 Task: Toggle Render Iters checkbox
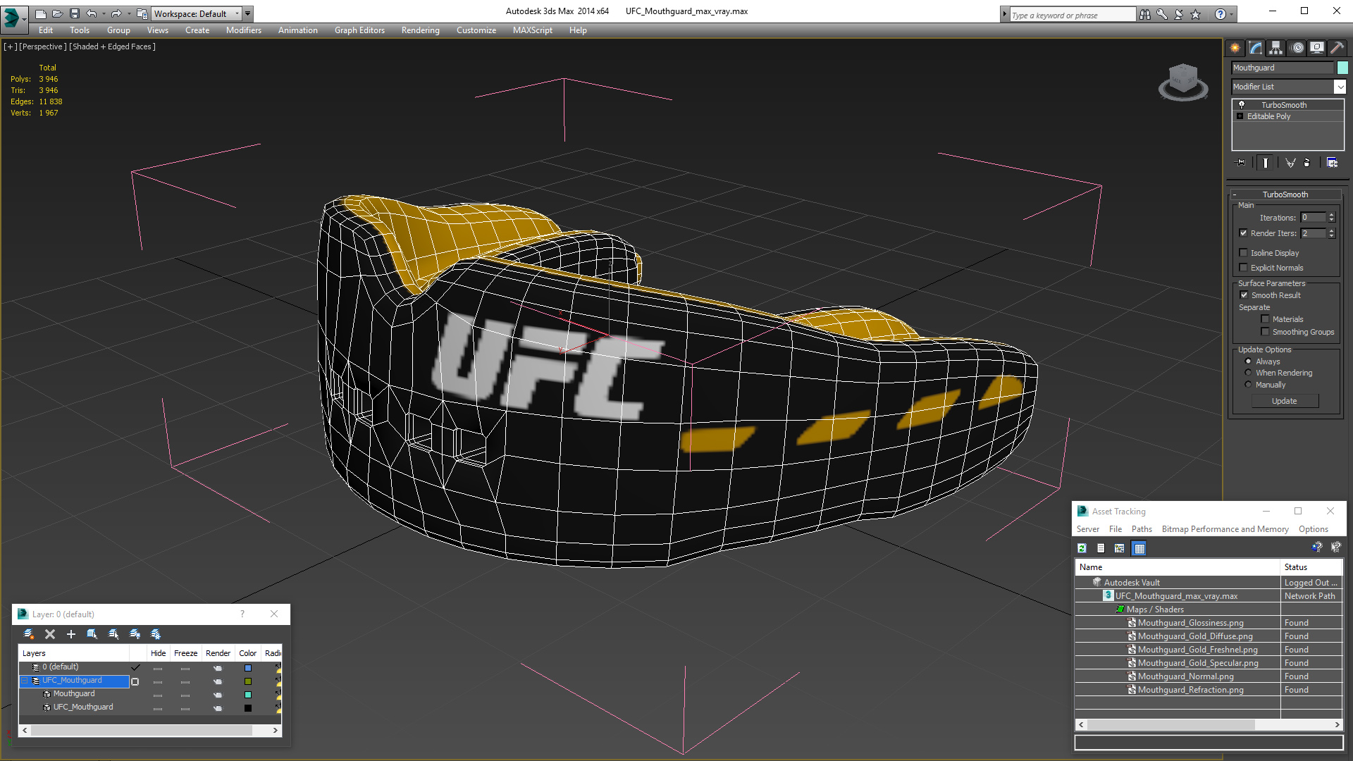1243,233
